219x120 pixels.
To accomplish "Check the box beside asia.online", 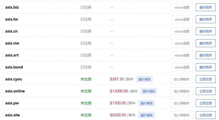I will (1, 91).
